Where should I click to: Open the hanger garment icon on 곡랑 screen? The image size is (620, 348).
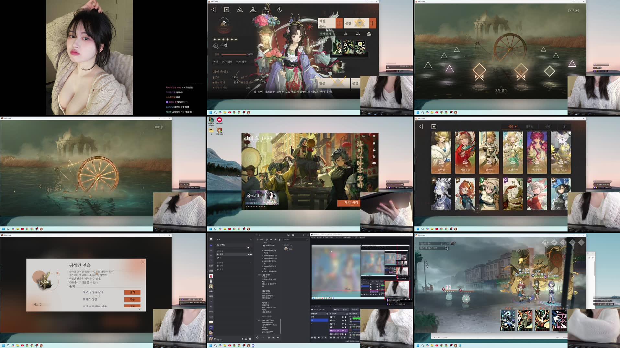pyautogui.click(x=253, y=10)
